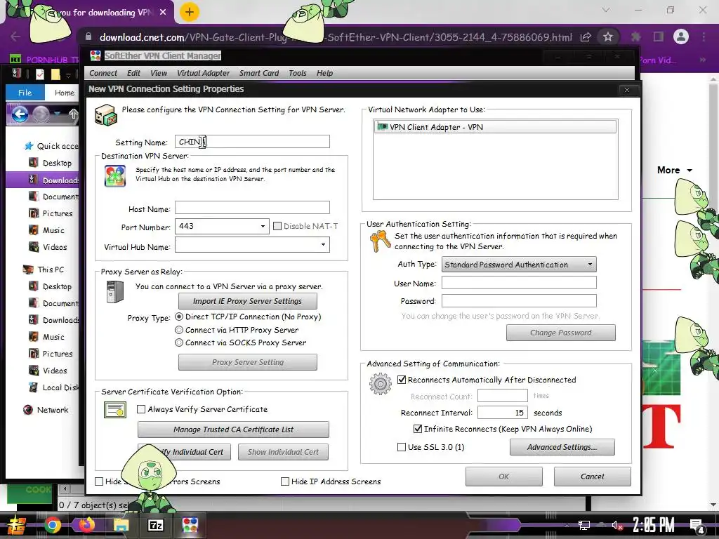Click the Proxy Server Setting button

coord(248,362)
